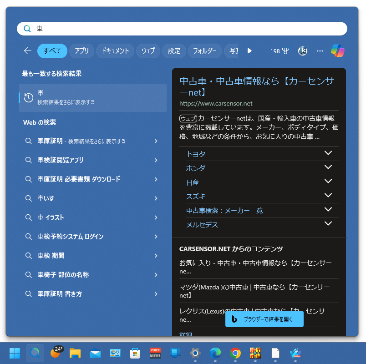This screenshot has height=364, width=366.
Task: Select suggestion 車検予約システム ログイン
Action: point(93,237)
